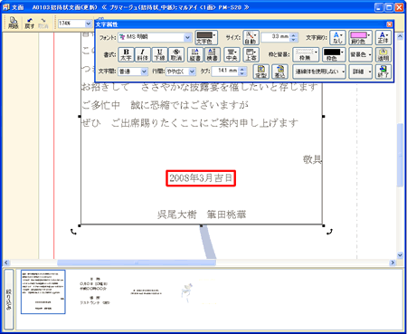
Task: Click the 定型 template phrase icon
Action: tap(261, 72)
